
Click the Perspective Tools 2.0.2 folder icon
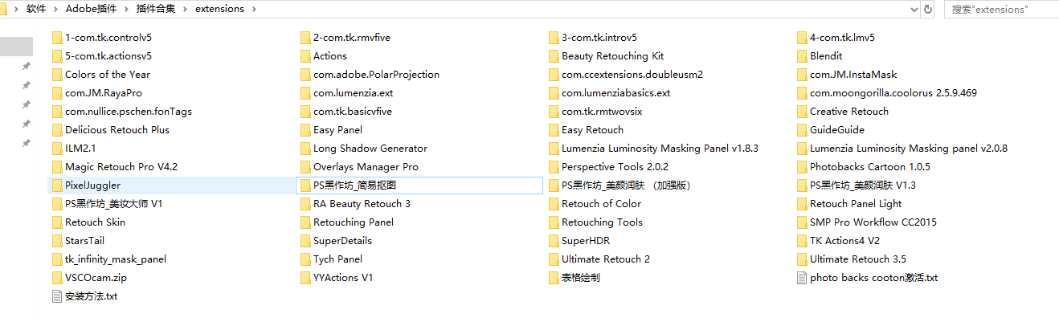554,167
